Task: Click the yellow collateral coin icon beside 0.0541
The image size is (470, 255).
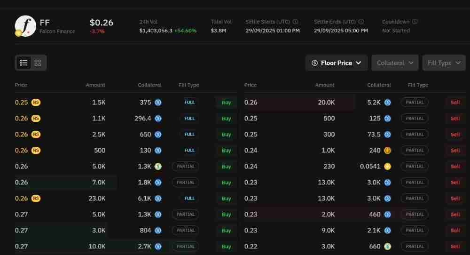Action: coord(387,167)
